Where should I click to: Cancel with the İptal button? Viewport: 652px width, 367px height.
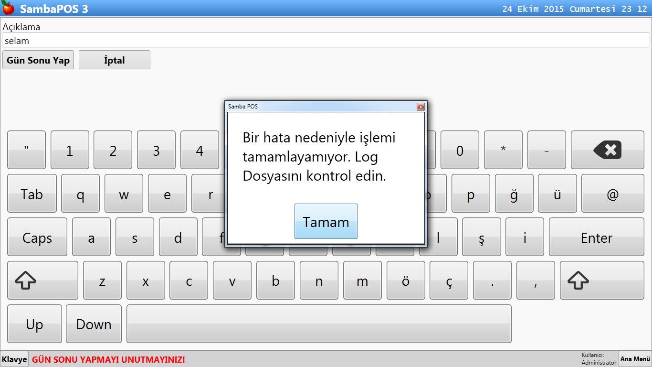pyautogui.click(x=115, y=60)
